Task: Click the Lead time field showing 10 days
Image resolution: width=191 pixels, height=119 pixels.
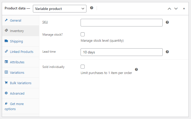Action: click(x=122, y=52)
